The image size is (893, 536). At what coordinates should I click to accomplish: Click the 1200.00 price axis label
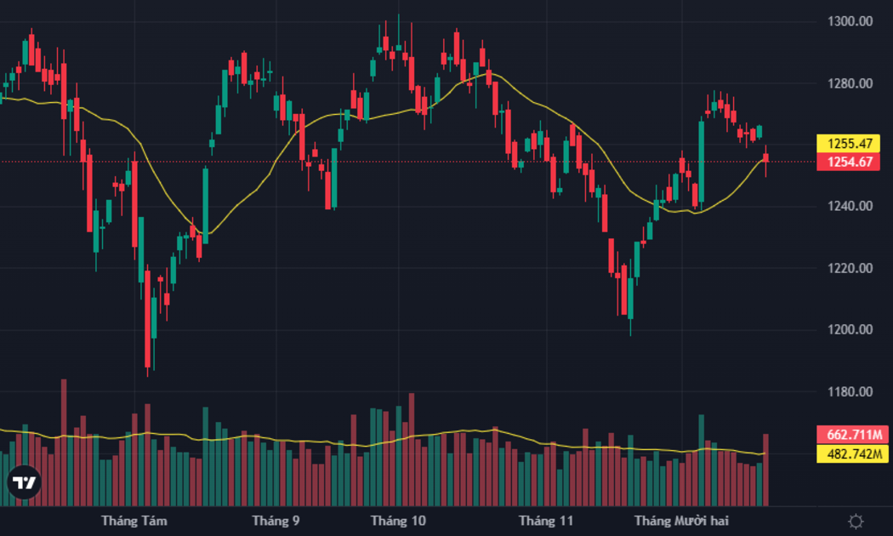pos(850,330)
